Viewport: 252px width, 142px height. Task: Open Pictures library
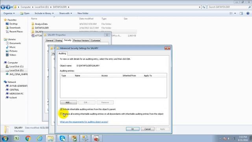[13, 51]
